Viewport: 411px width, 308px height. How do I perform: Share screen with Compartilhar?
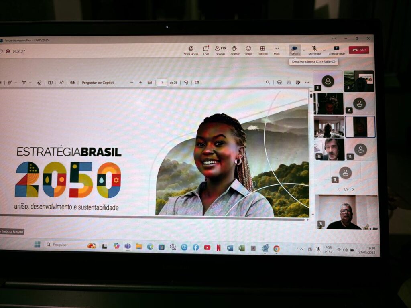[337, 50]
